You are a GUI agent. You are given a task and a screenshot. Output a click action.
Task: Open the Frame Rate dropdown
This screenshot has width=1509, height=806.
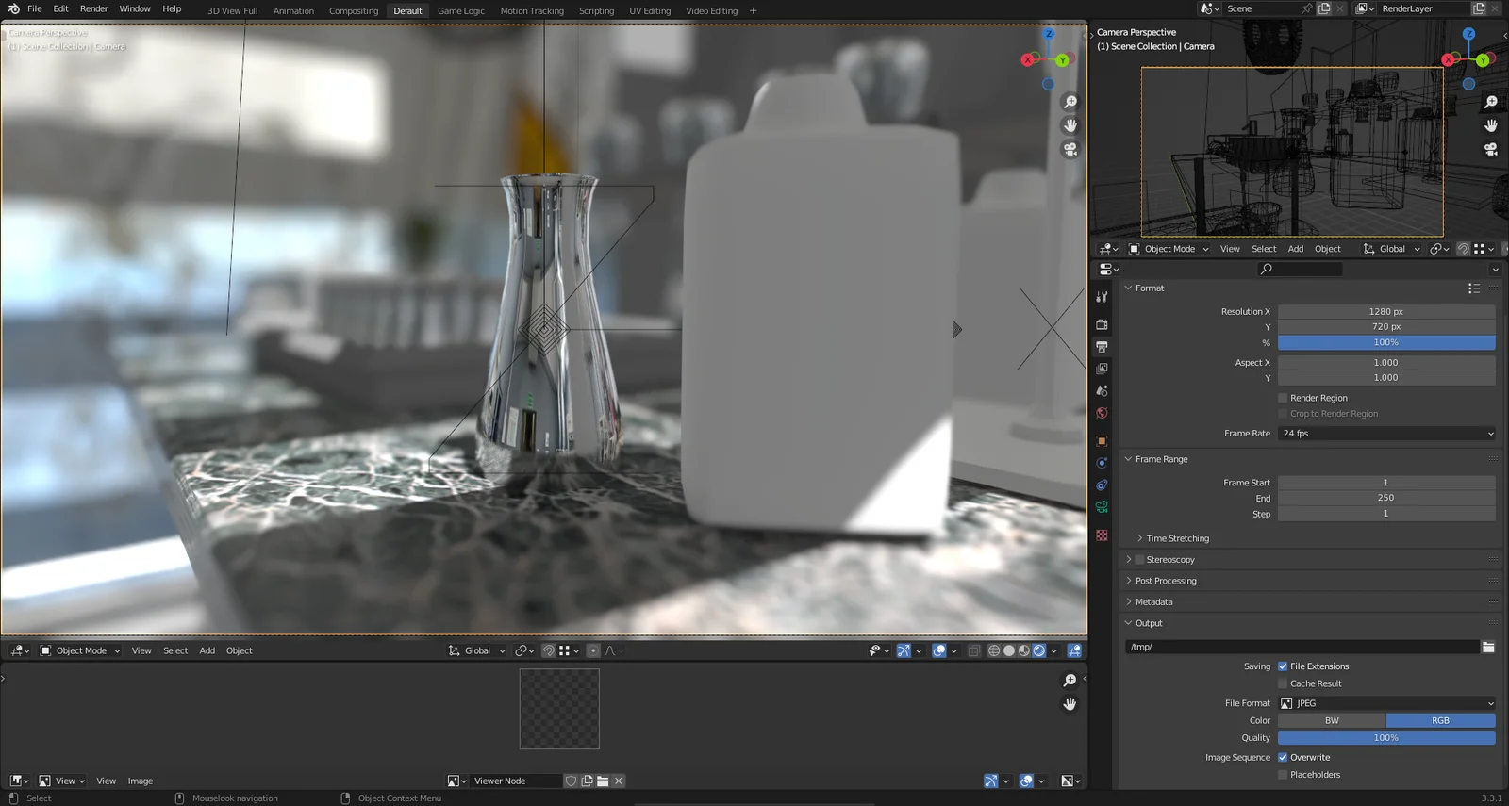[1386, 434]
